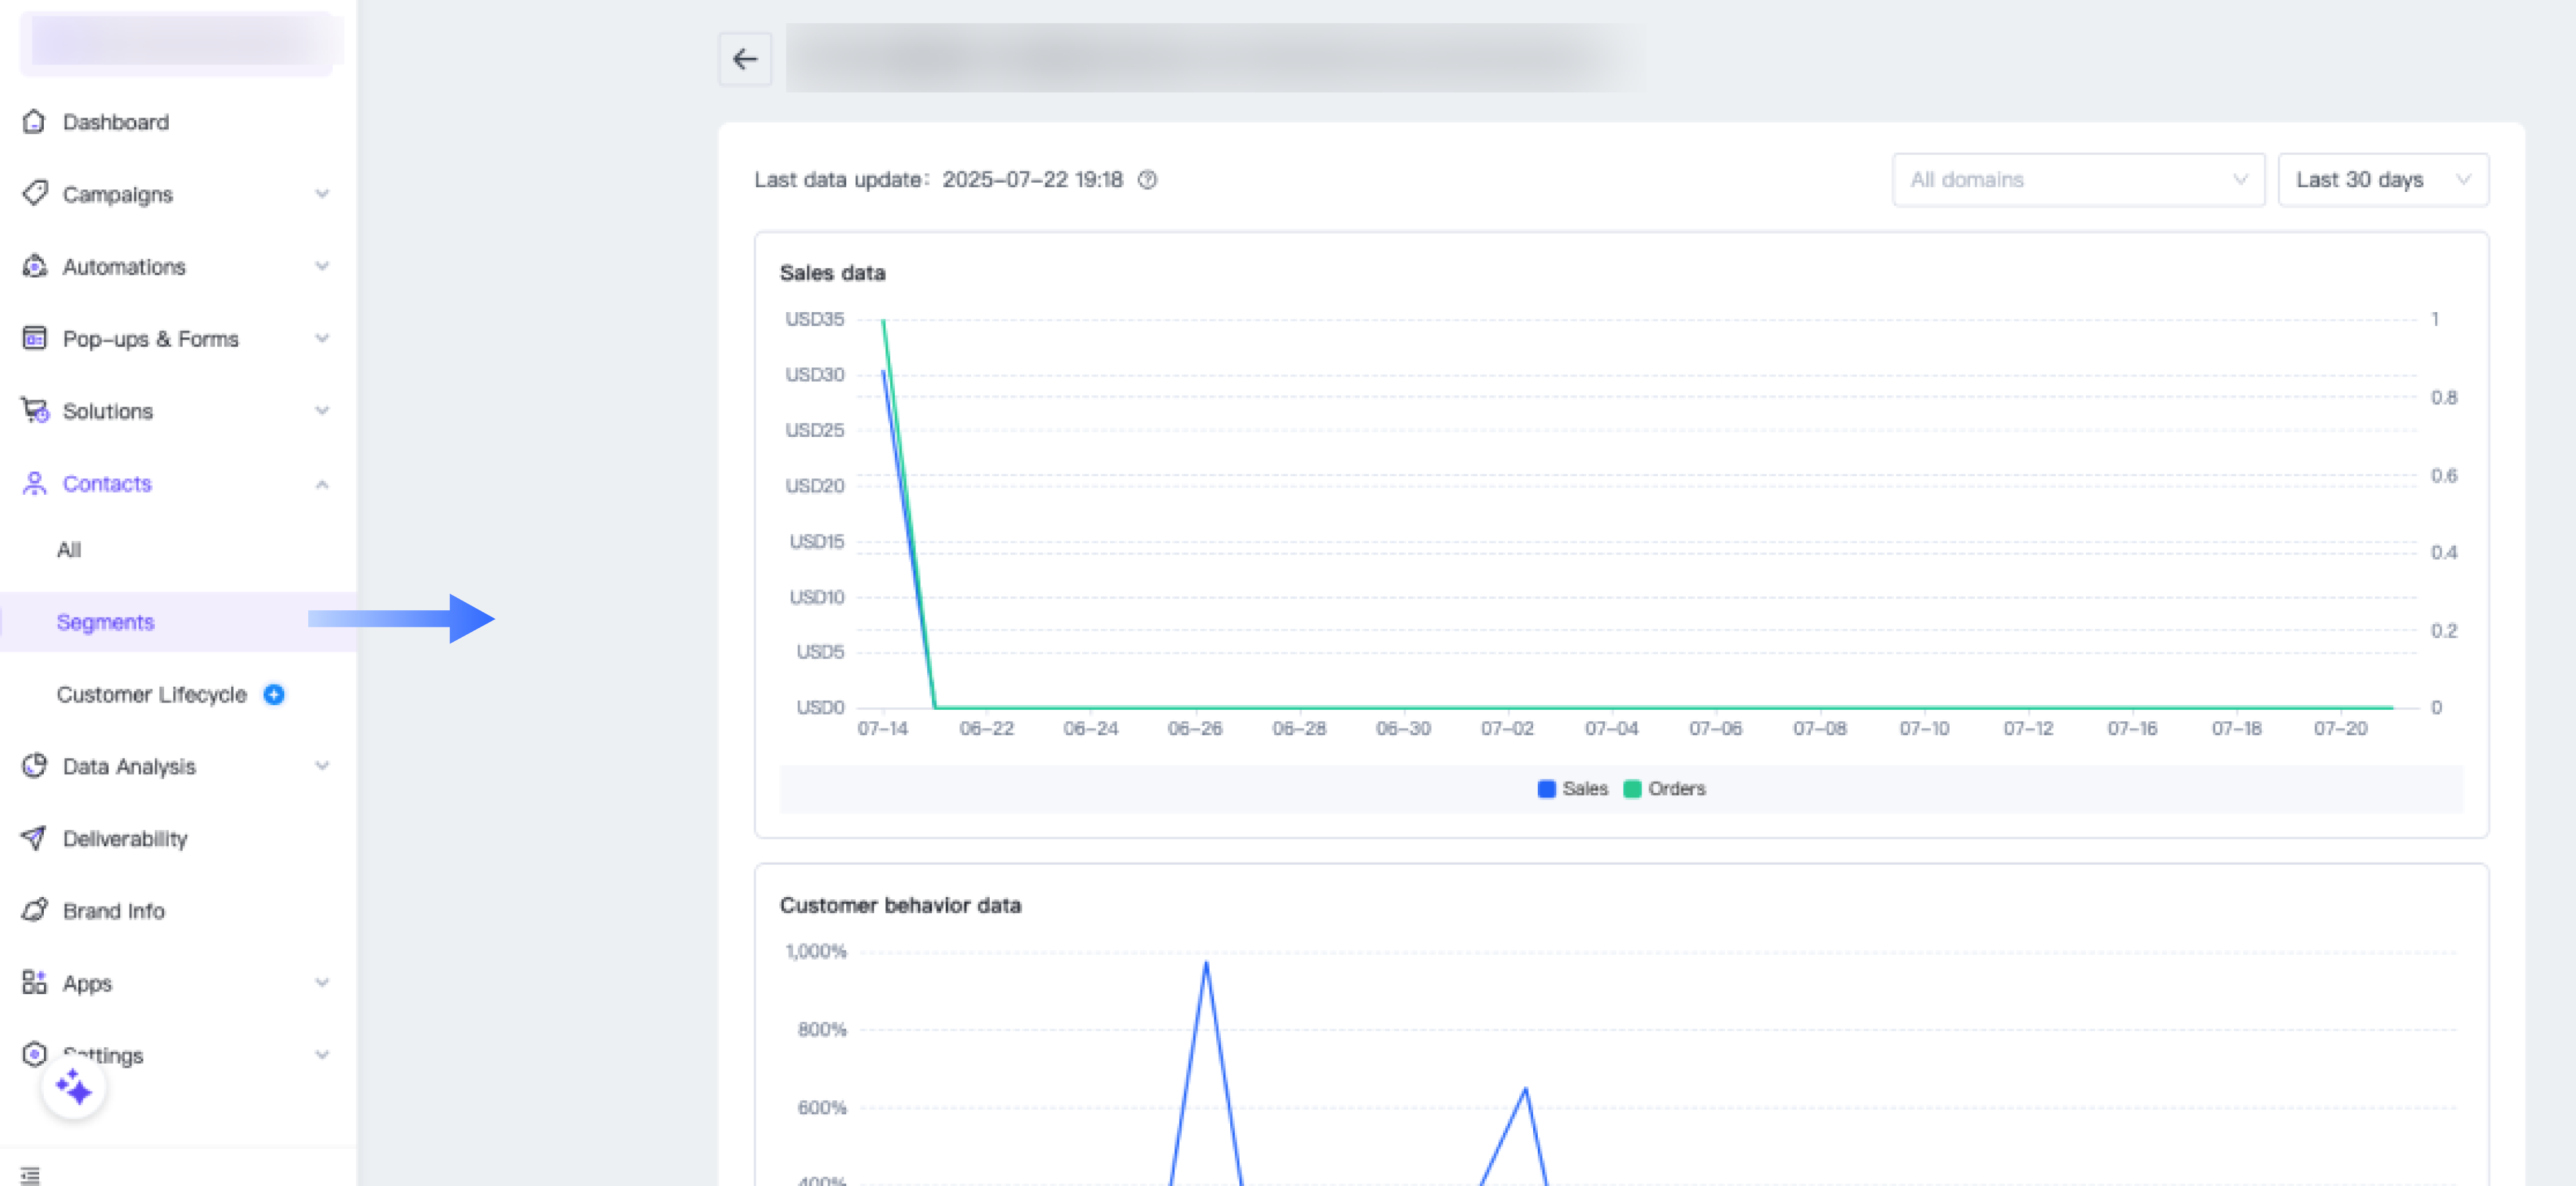Select the Segments submenu item
2576x1186 pixels.
pos(106,622)
